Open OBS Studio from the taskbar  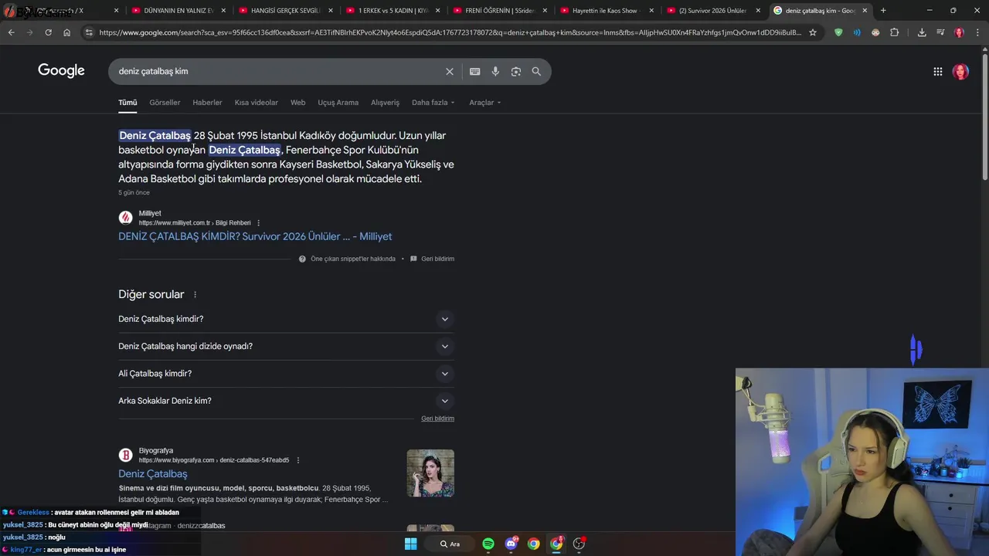(579, 544)
